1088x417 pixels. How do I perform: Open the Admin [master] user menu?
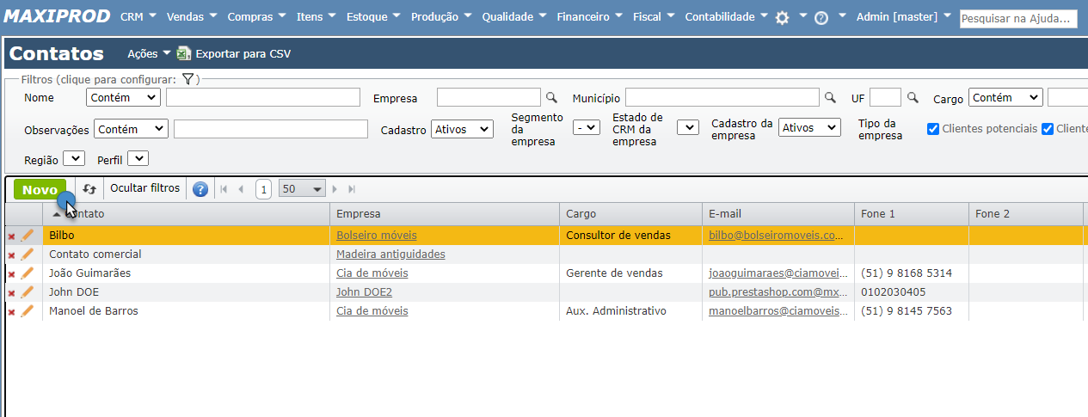[904, 16]
